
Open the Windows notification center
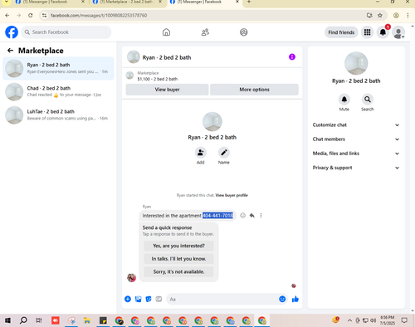pyautogui.click(x=404, y=320)
